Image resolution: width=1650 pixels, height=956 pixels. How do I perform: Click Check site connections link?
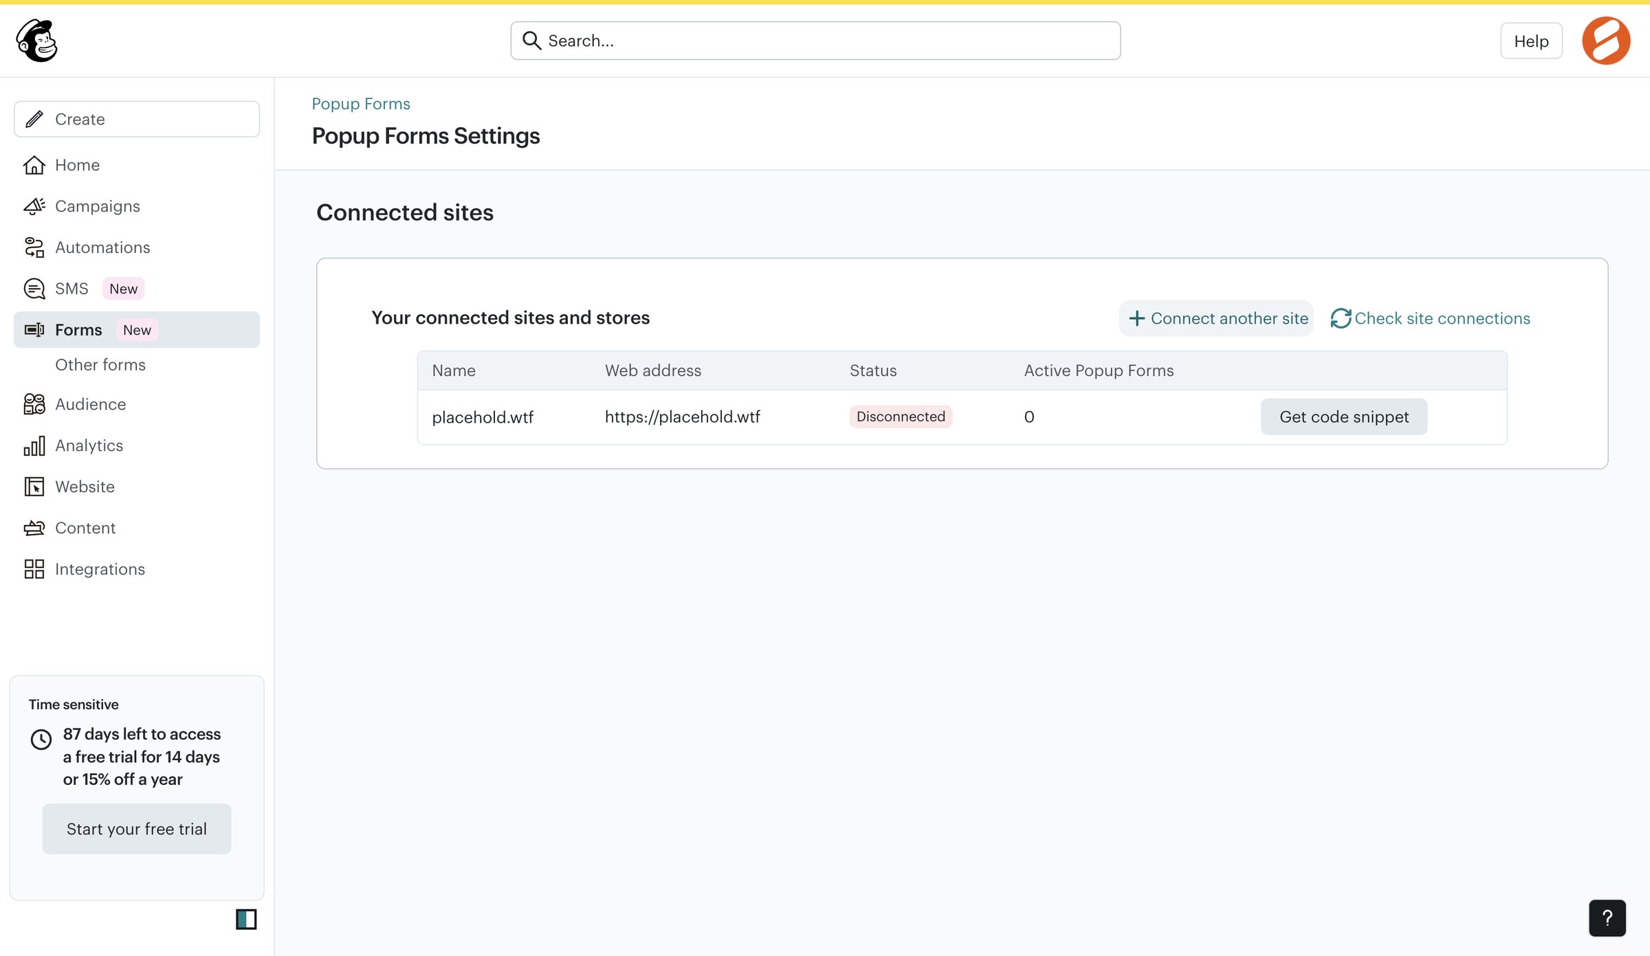(x=1430, y=318)
